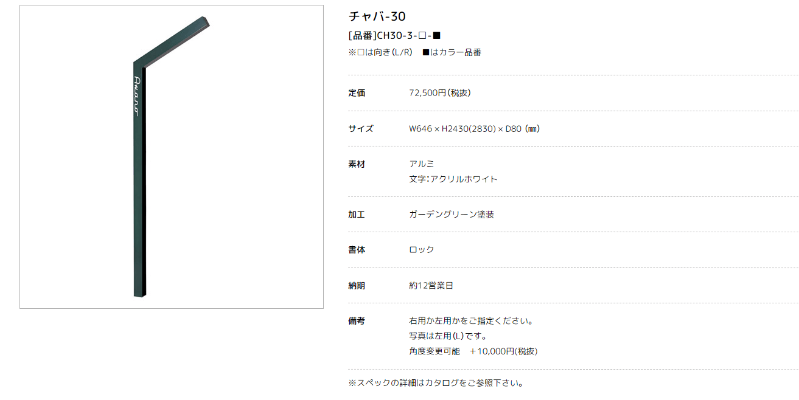The width and height of the screenshot is (799, 400).
Task: Click the catalog reference note at bottom
Action: tap(436, 383)
